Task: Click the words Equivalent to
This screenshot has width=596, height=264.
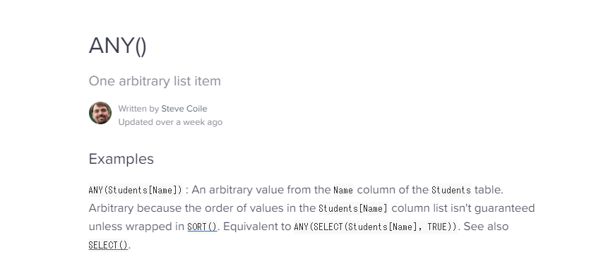Action: [x=257, y=227]
